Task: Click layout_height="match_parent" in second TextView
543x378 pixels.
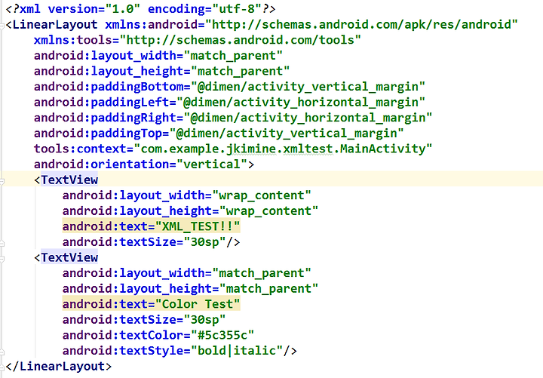Action: tap(190, 289)
